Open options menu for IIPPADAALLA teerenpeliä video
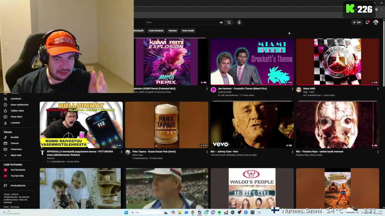This screenshot has width=385, height=216. pyautogui.click(x=122, y=152)
